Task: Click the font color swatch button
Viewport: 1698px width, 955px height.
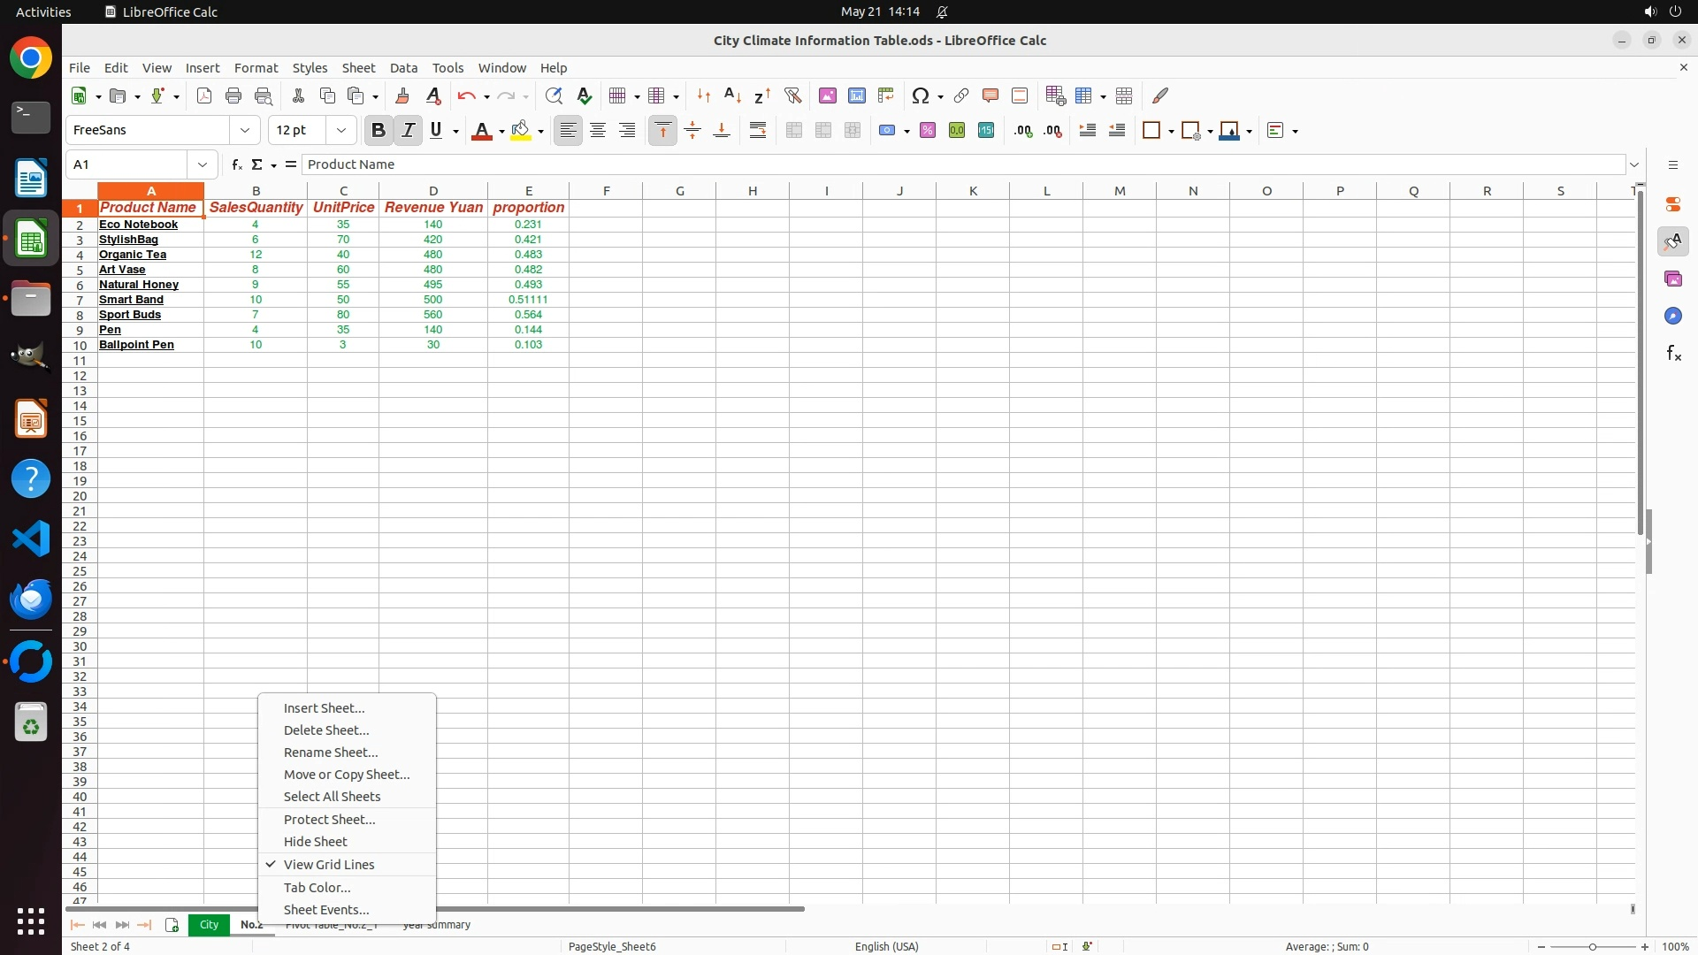Action: (481, 131)
